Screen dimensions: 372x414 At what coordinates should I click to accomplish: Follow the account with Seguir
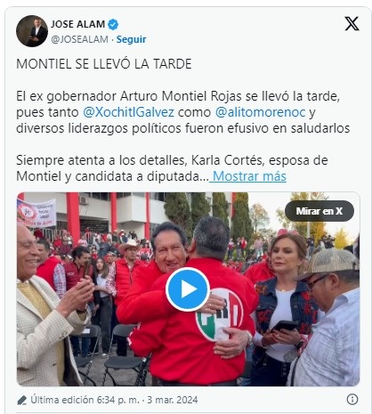[x=131, y=39]
